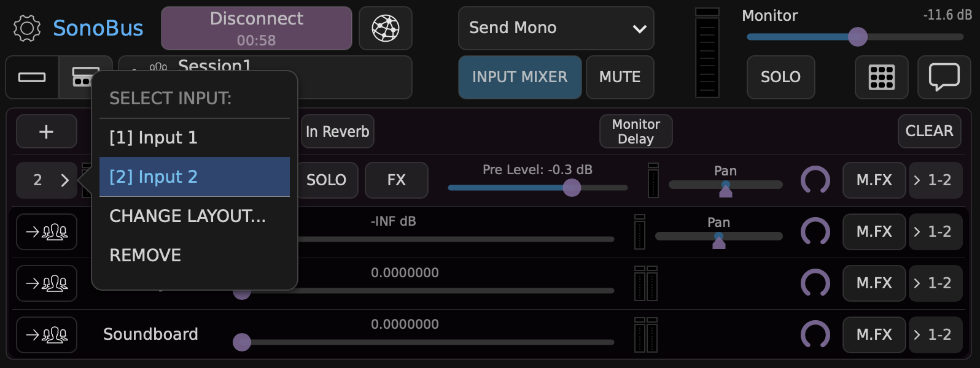Adjust Pan slider in Pre Level row
The height and width of the screenshot is (368, 980).
click(726, 185)
